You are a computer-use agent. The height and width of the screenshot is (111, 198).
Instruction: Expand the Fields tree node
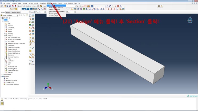tap(5, 59)
